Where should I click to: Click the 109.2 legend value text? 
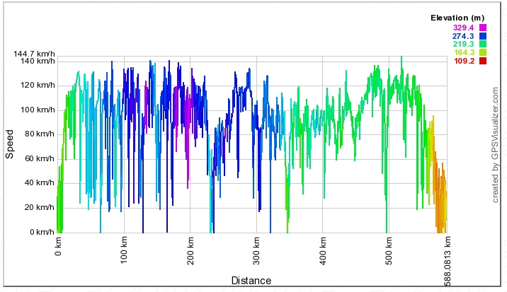(463, 61)
